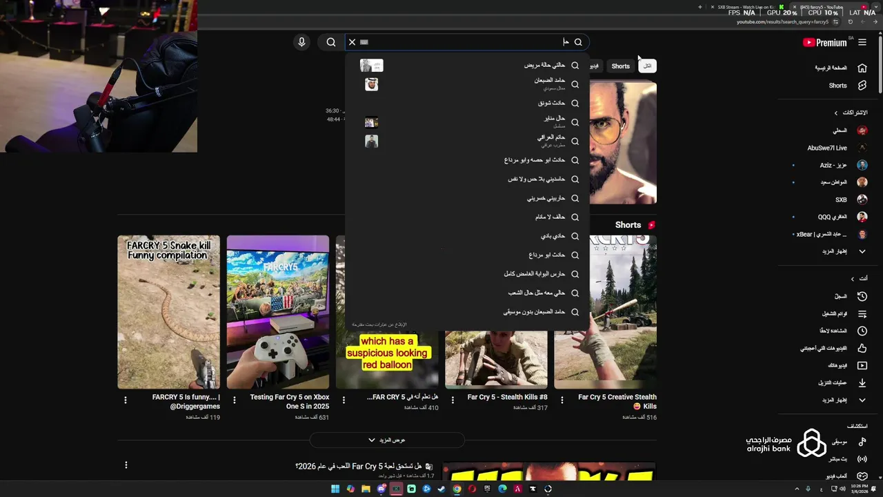Choose suggestion حارس البوابة الغامض كامل
The image size is (883, 497).
point(468,274)
